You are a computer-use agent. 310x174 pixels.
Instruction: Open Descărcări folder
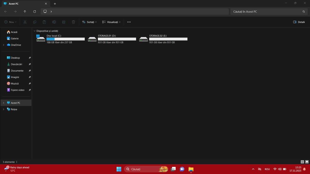pyautogui.click(x=16, y=64)
